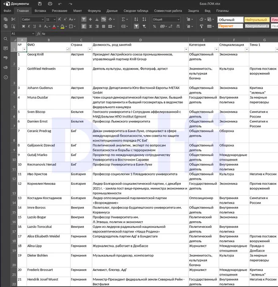Undo the last action
The height and width of the screenshot is (287, 278).
60,4
